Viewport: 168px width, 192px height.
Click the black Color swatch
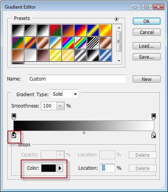tap(49, 168)
